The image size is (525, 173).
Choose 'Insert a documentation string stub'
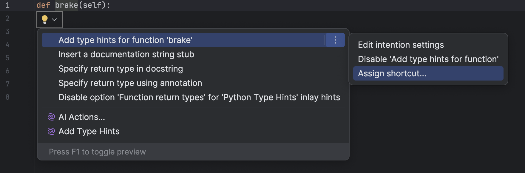pyautogui.click(x=126, y=54)
